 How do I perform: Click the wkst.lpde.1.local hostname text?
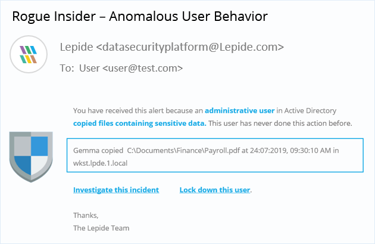pyautogui.click(x=100, y=163)
